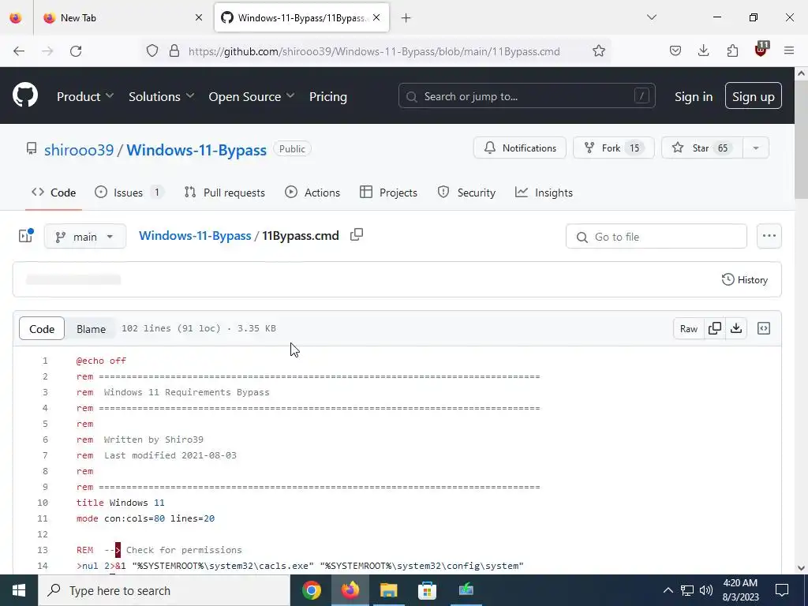Copy raw file contents icon
Screen dimensions: 808x606
pyautogui.click(x=715, y=328)
